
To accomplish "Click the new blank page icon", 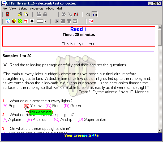I will (26, 14).
